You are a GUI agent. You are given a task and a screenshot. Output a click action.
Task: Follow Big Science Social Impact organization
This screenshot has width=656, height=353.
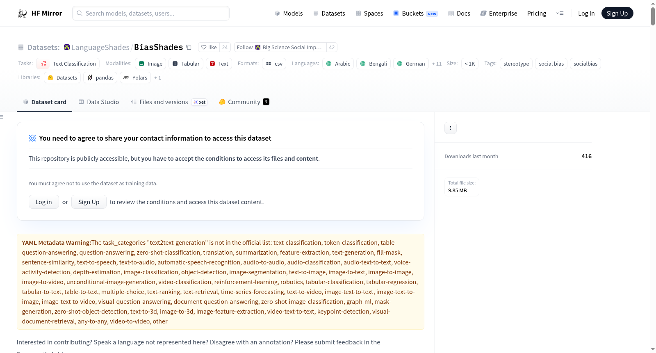pos(280,47)
